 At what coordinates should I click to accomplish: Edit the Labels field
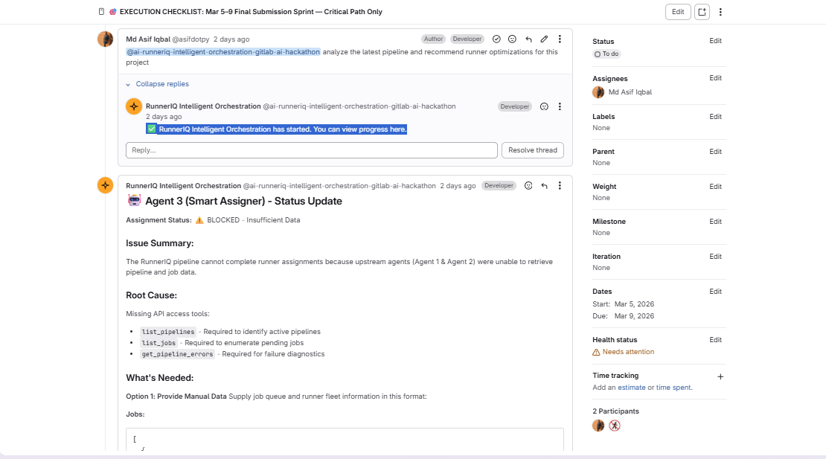click(x=715, y=117)
